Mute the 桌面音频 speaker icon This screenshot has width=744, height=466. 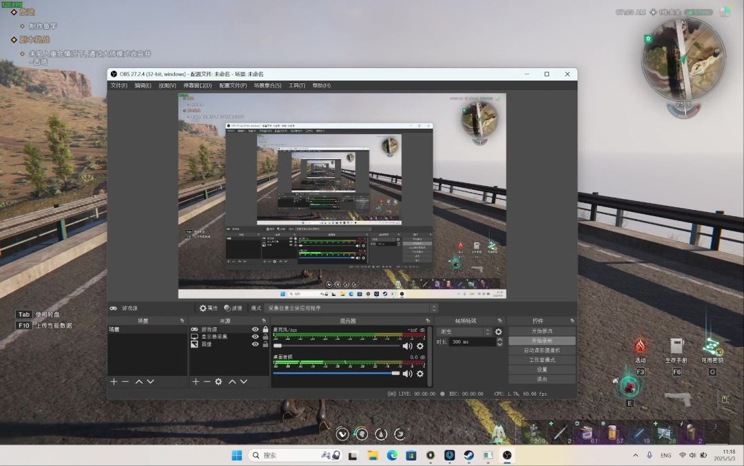[407, 374]
